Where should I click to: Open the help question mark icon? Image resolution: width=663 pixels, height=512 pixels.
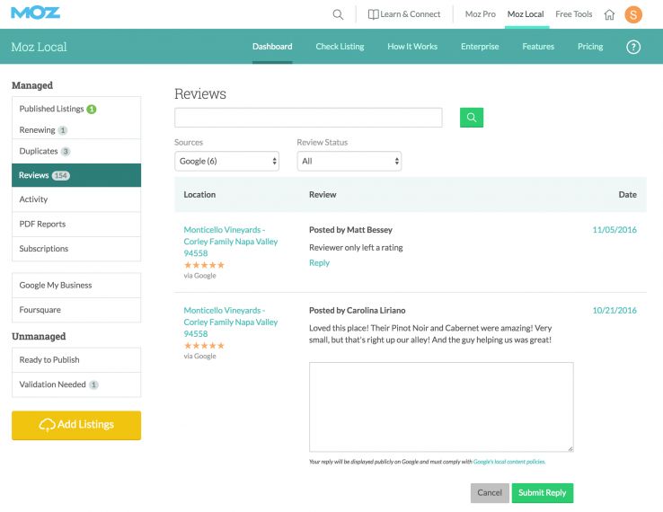pyautogui.click(x=633, y=47)
